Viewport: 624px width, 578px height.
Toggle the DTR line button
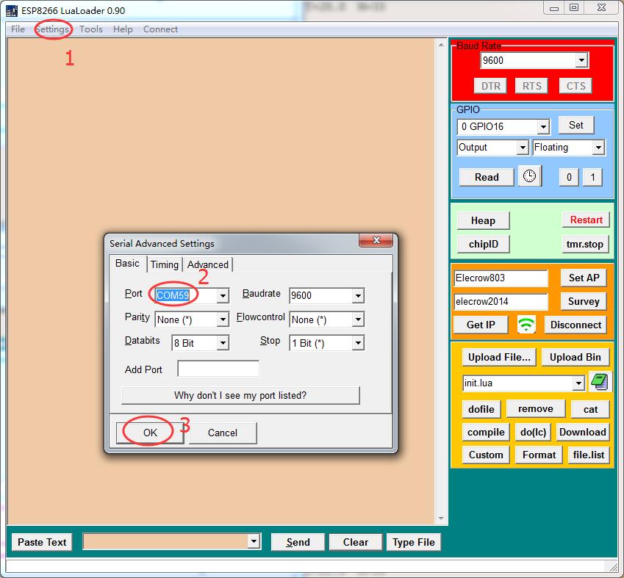(490, 86)
